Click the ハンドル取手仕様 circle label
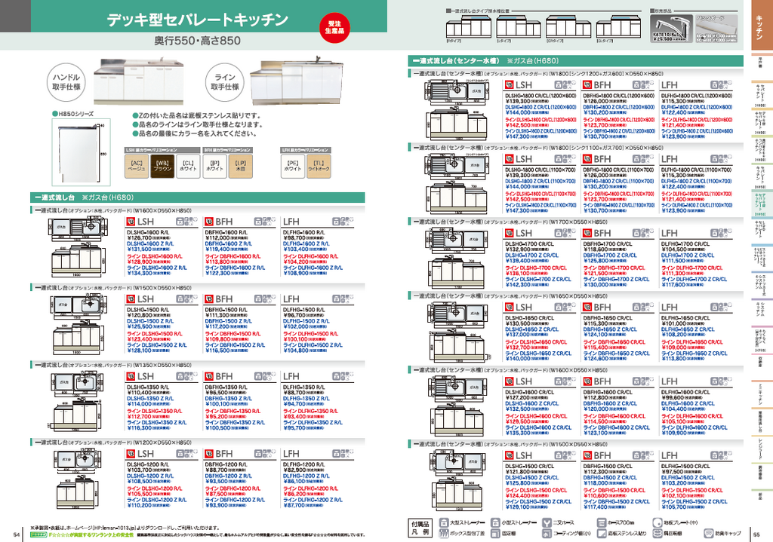Image resolution: width=773 pixels, height=542 pixels. 66,81
